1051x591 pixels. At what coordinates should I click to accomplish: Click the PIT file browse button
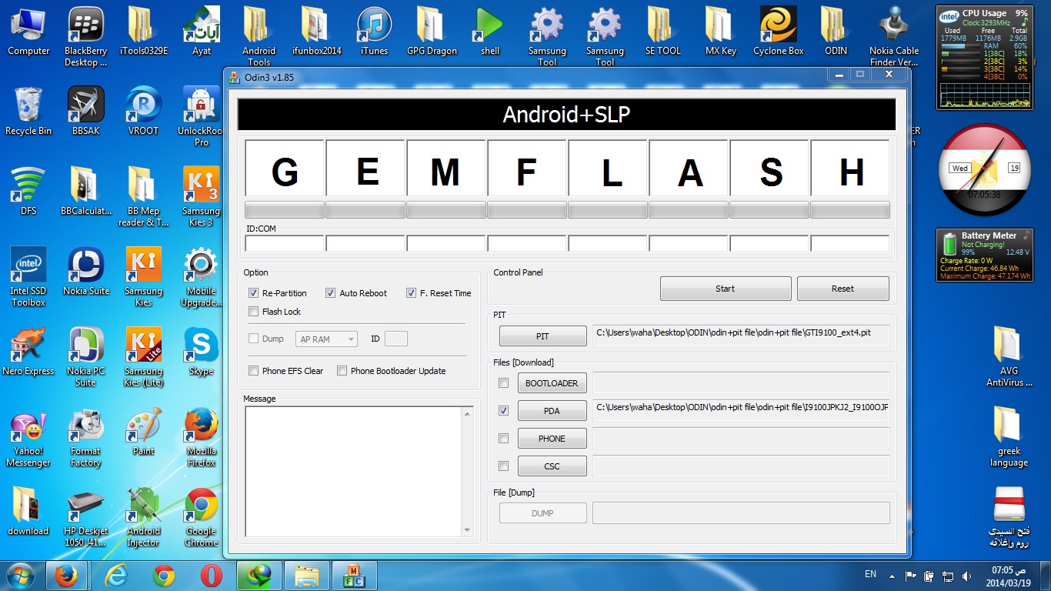(x=542, y=336)
